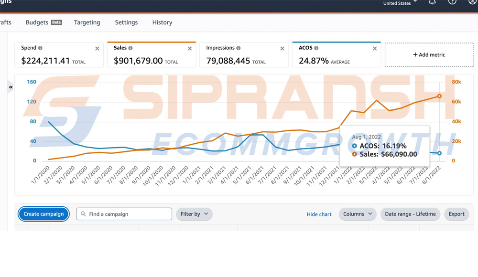Open the user account profile icon
478x277 pixels.
(x=473, y=2)
